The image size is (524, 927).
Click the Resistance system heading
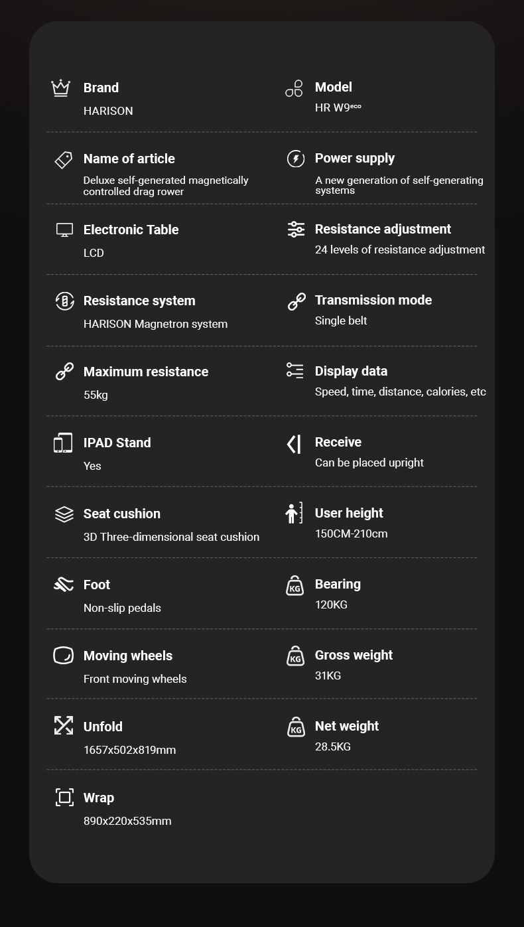click(x=139, y=301)
